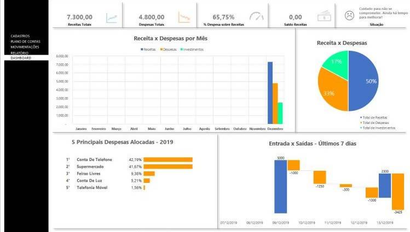Click the gauge icon beside 65,75%
Image resolution: width=410 pixels, height=232 pixels.
[256, 16]
